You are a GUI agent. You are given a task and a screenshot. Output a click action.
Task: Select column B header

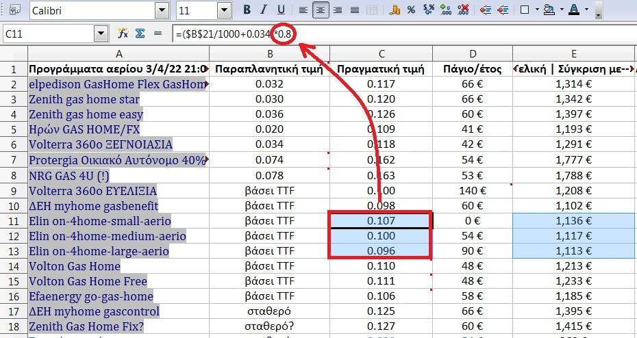[270, 53]
